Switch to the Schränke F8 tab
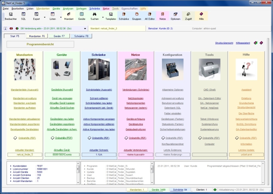The height and width of the screenshot is (194, 273). 81,36
